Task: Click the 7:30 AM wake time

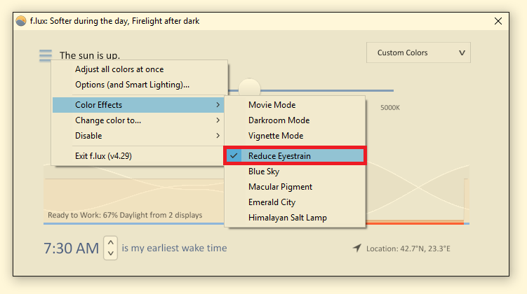Action: pos(72,248)
